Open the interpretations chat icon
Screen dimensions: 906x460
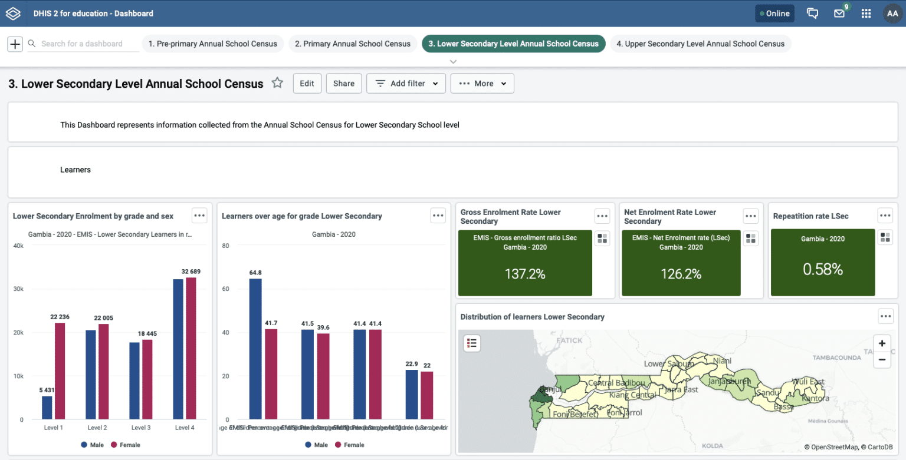(812, 14)
